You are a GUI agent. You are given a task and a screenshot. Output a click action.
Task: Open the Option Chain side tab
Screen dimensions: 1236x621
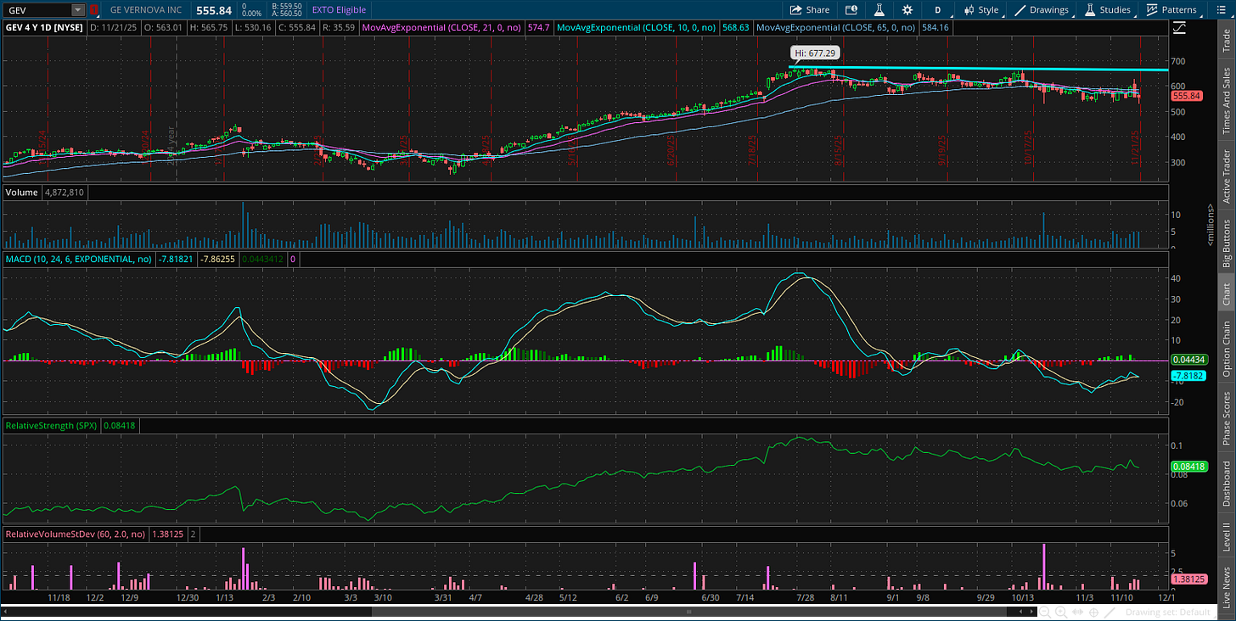tap(1226, 349)
